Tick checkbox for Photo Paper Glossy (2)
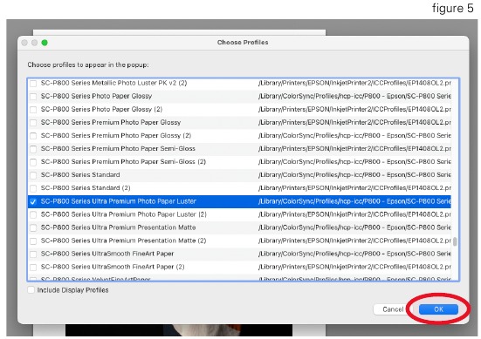Viewport: 481px width, 339px height. (33, 110)
